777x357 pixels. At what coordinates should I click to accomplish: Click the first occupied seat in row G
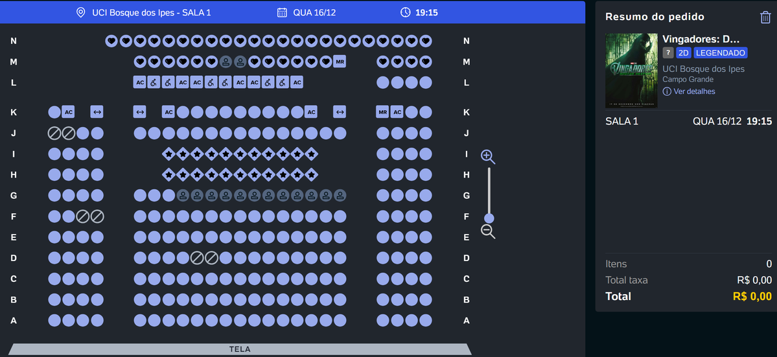pos(183,196)
